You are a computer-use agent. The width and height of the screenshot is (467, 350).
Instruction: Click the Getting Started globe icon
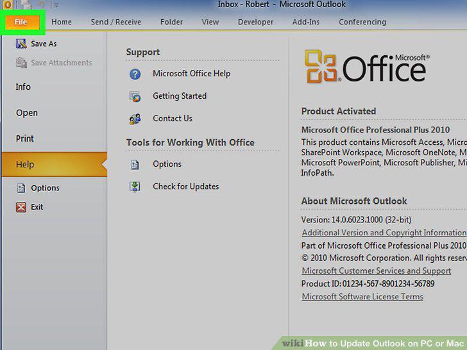(x=135, y=96)
